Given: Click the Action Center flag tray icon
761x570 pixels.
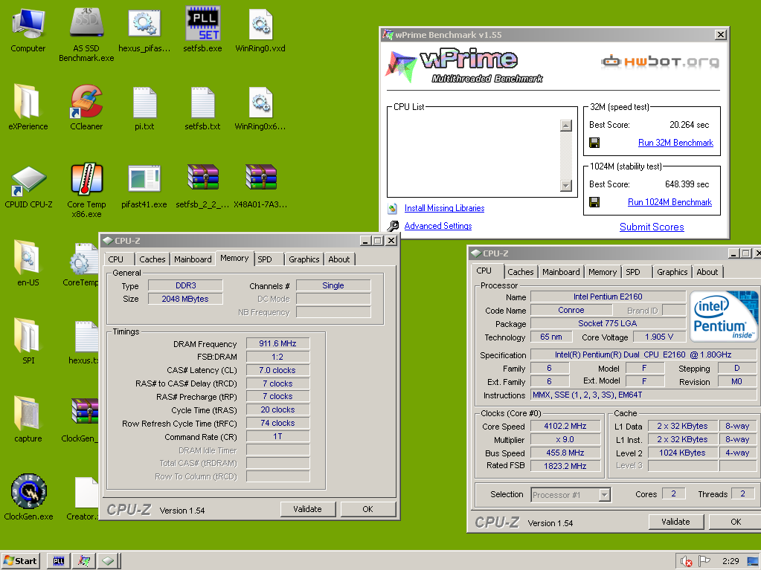Looking at the screenshot, I should pos(704,561).
